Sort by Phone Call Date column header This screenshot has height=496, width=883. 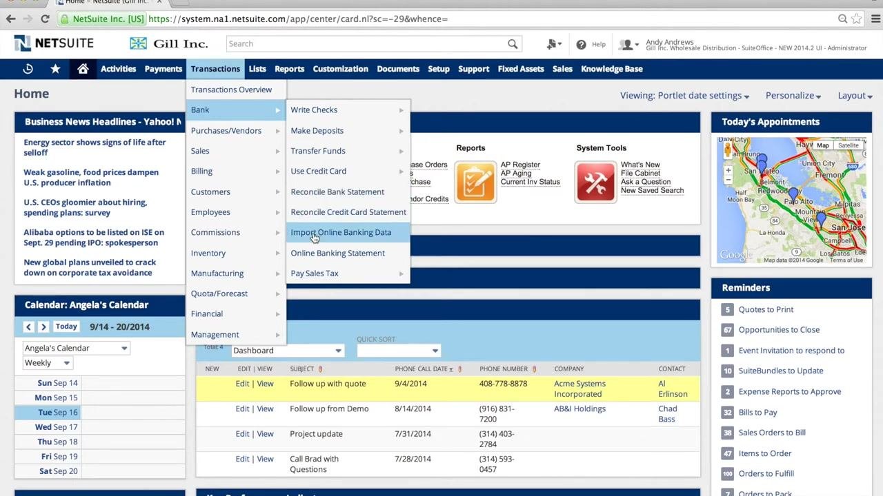[x=421, y=369]
